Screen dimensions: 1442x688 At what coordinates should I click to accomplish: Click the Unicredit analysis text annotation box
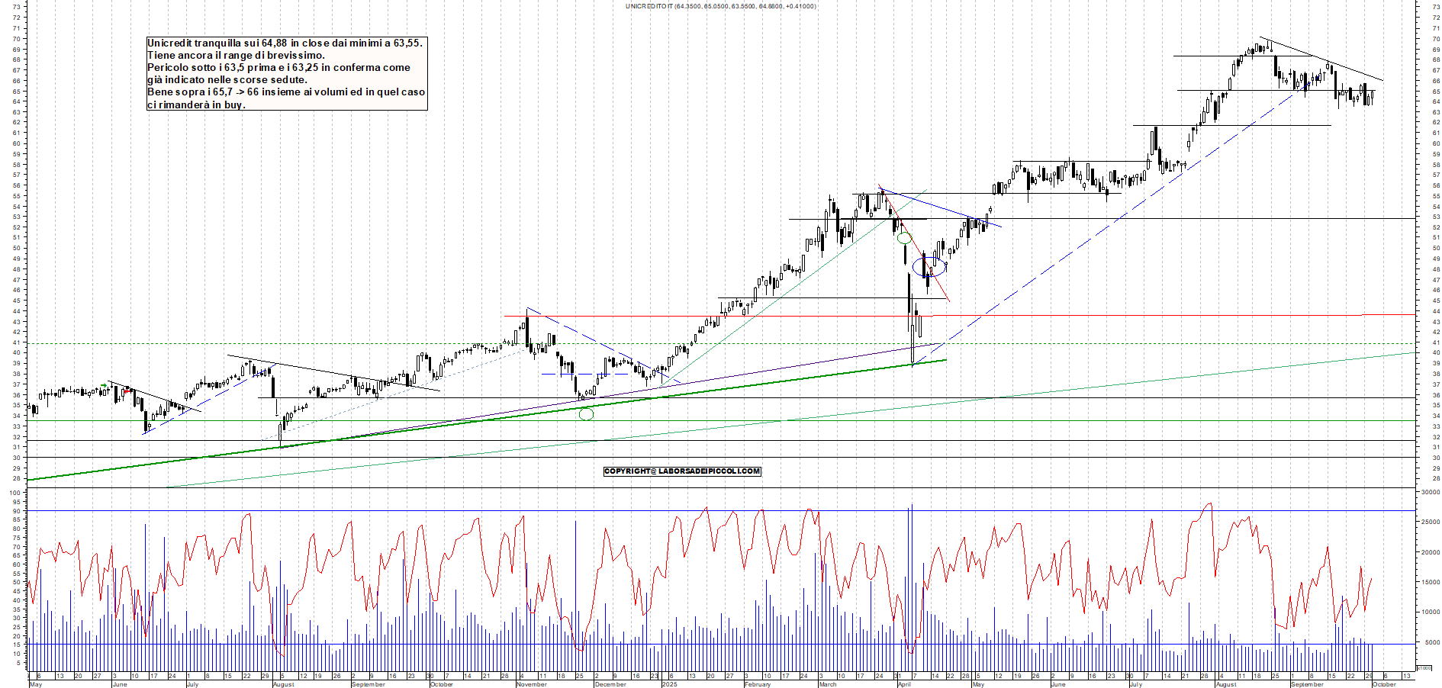[x=287, y=74]
